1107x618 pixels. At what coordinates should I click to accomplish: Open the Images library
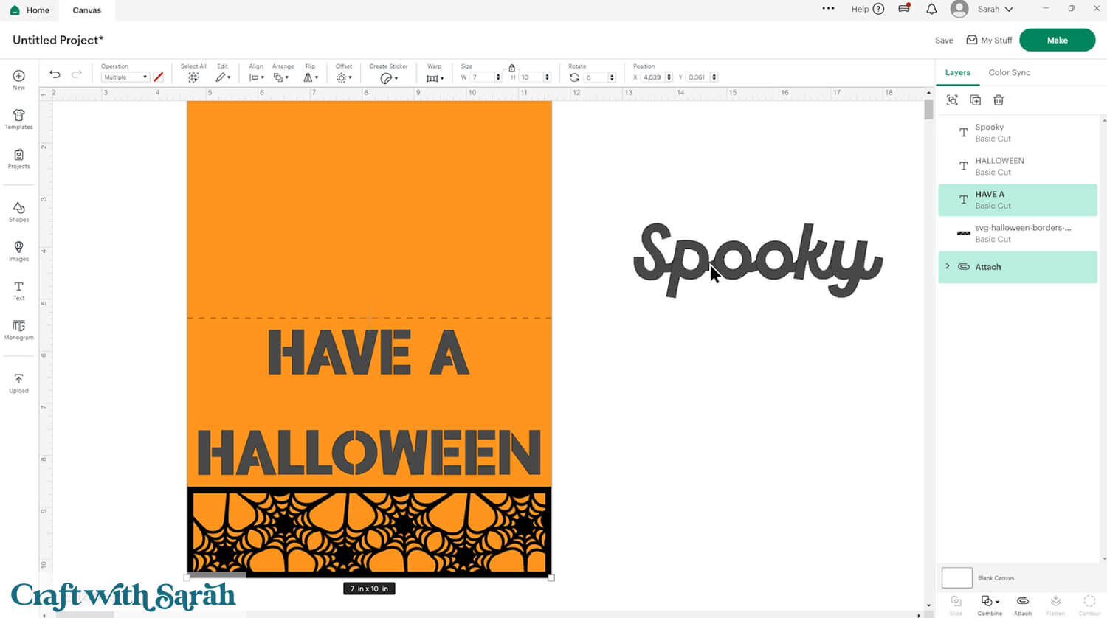tap(18, 251)
